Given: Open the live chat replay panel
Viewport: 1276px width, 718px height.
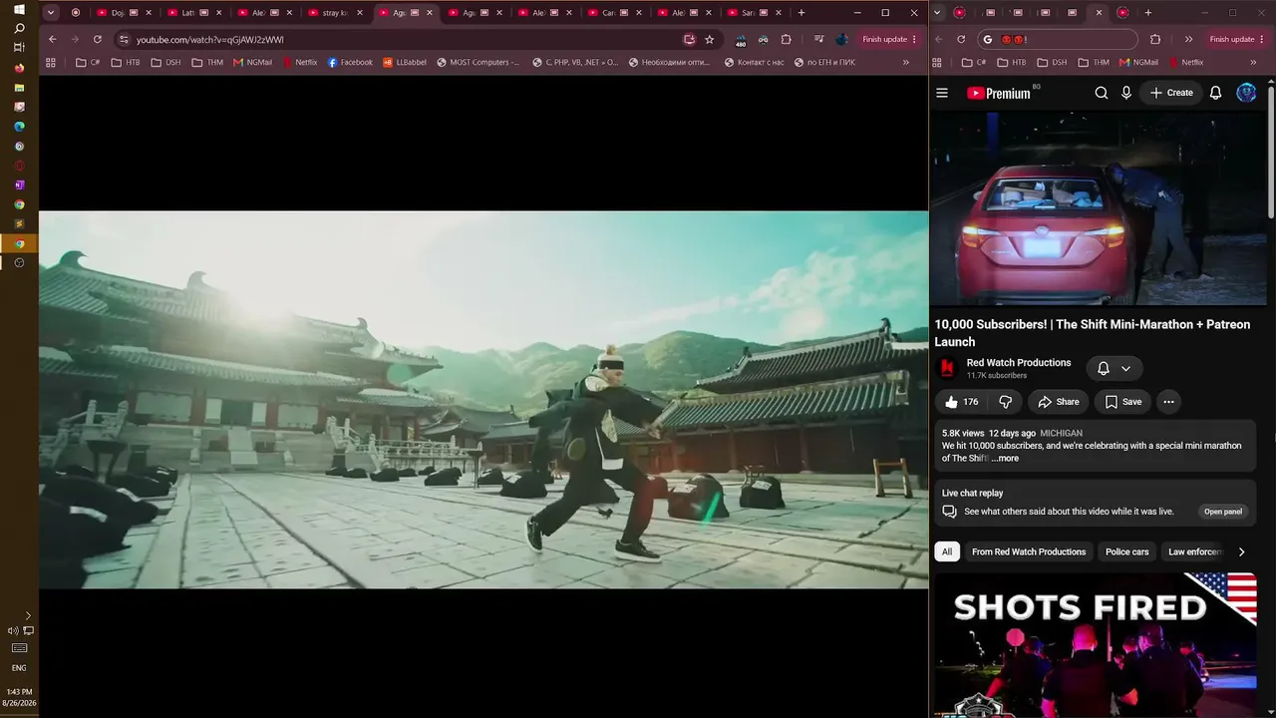Looking at the screenshot, I should (1223, 512).
